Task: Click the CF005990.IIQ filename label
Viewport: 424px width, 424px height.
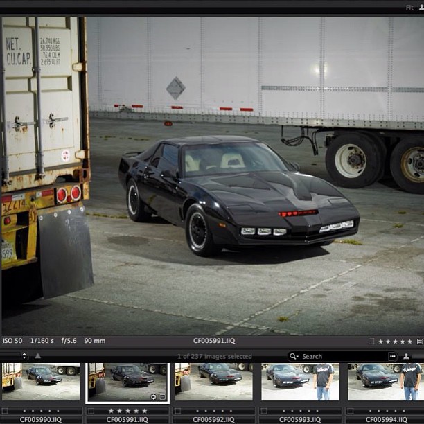Action: point(41,420)
